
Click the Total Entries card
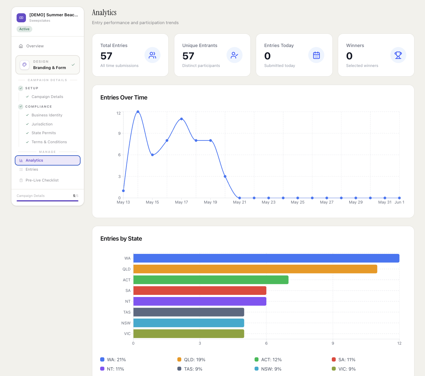coord(130,55)
